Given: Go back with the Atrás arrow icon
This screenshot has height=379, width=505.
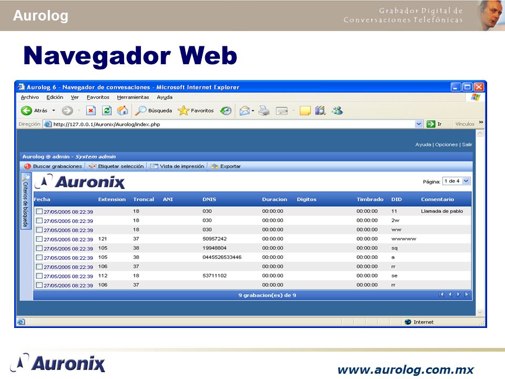Looking at the screenshot, I should 26,111.
